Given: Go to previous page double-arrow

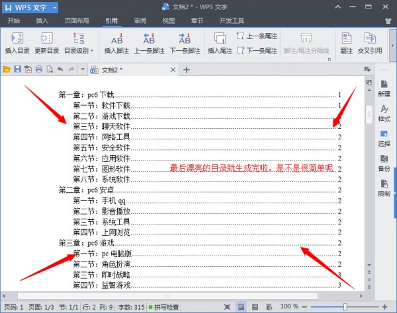Looking at the screenshot, I should [369, 272].
